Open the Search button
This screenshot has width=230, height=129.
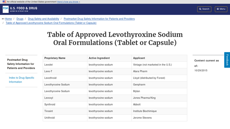(204, 9)
